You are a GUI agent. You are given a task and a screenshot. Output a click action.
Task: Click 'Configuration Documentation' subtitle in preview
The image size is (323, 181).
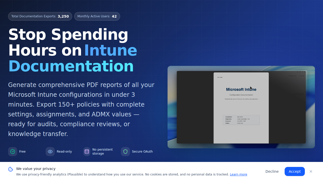pos(241,95)
